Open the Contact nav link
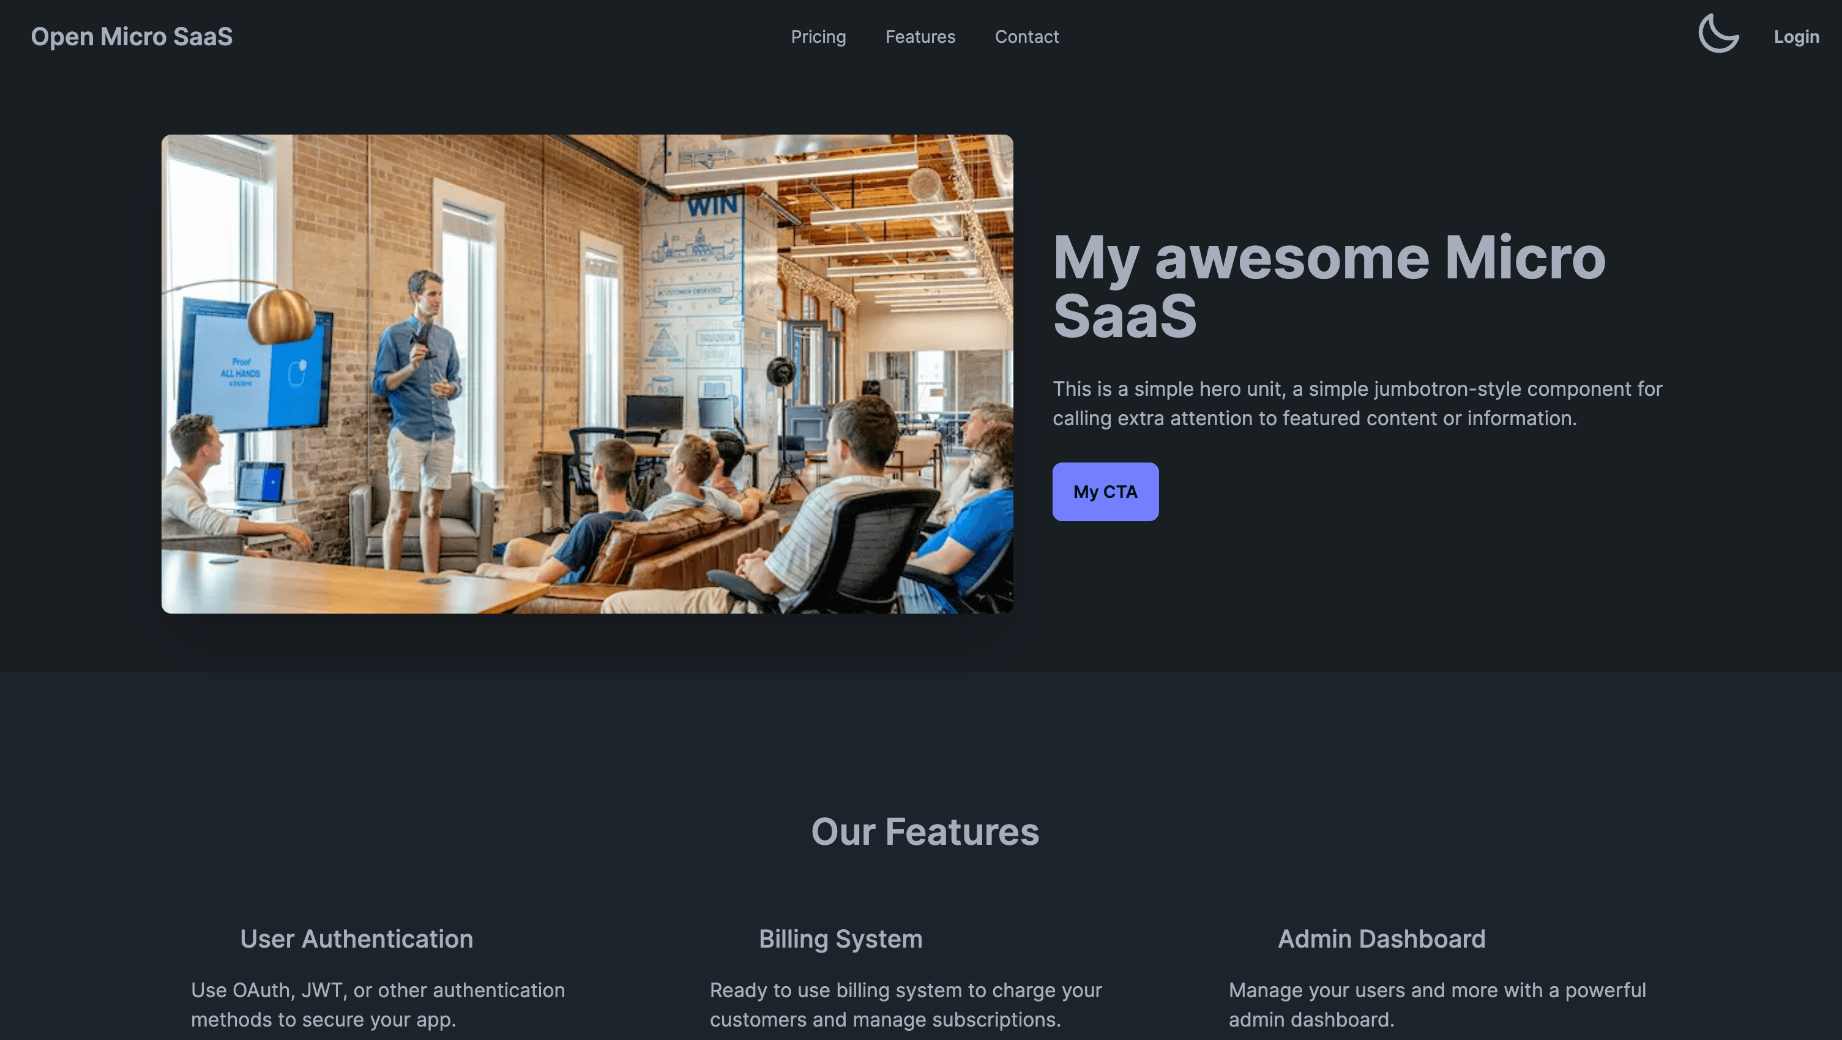 point(1026,37)
